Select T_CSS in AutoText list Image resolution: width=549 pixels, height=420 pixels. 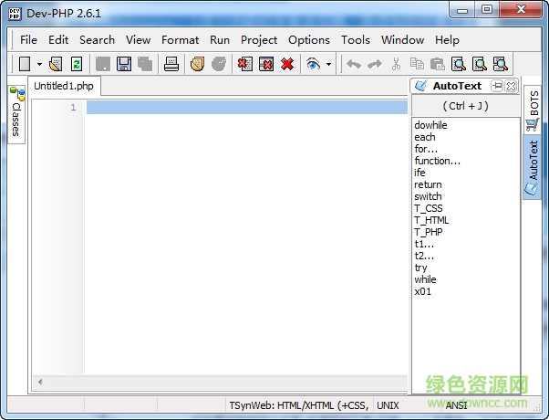(429, 208)
